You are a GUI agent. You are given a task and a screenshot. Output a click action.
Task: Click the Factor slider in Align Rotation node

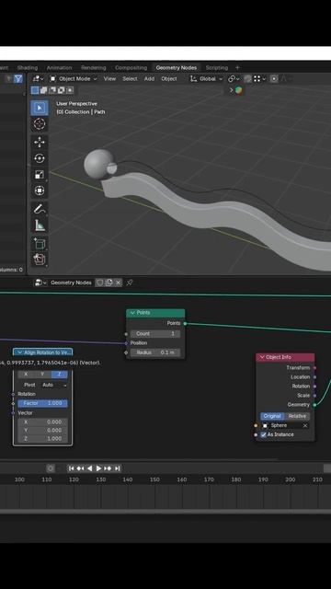[43, 403]
